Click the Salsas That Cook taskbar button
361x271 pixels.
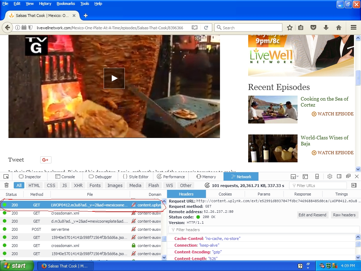[65, 266]
